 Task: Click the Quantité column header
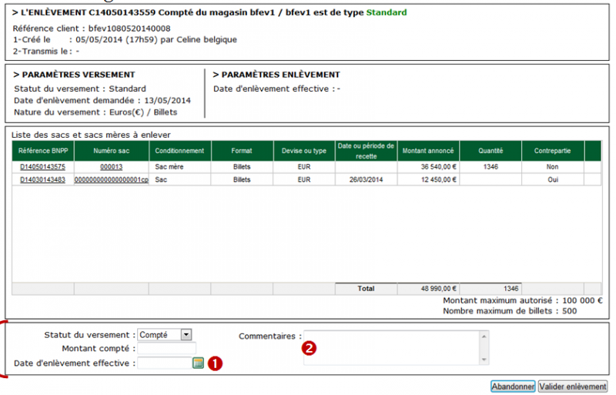[490, 151]
